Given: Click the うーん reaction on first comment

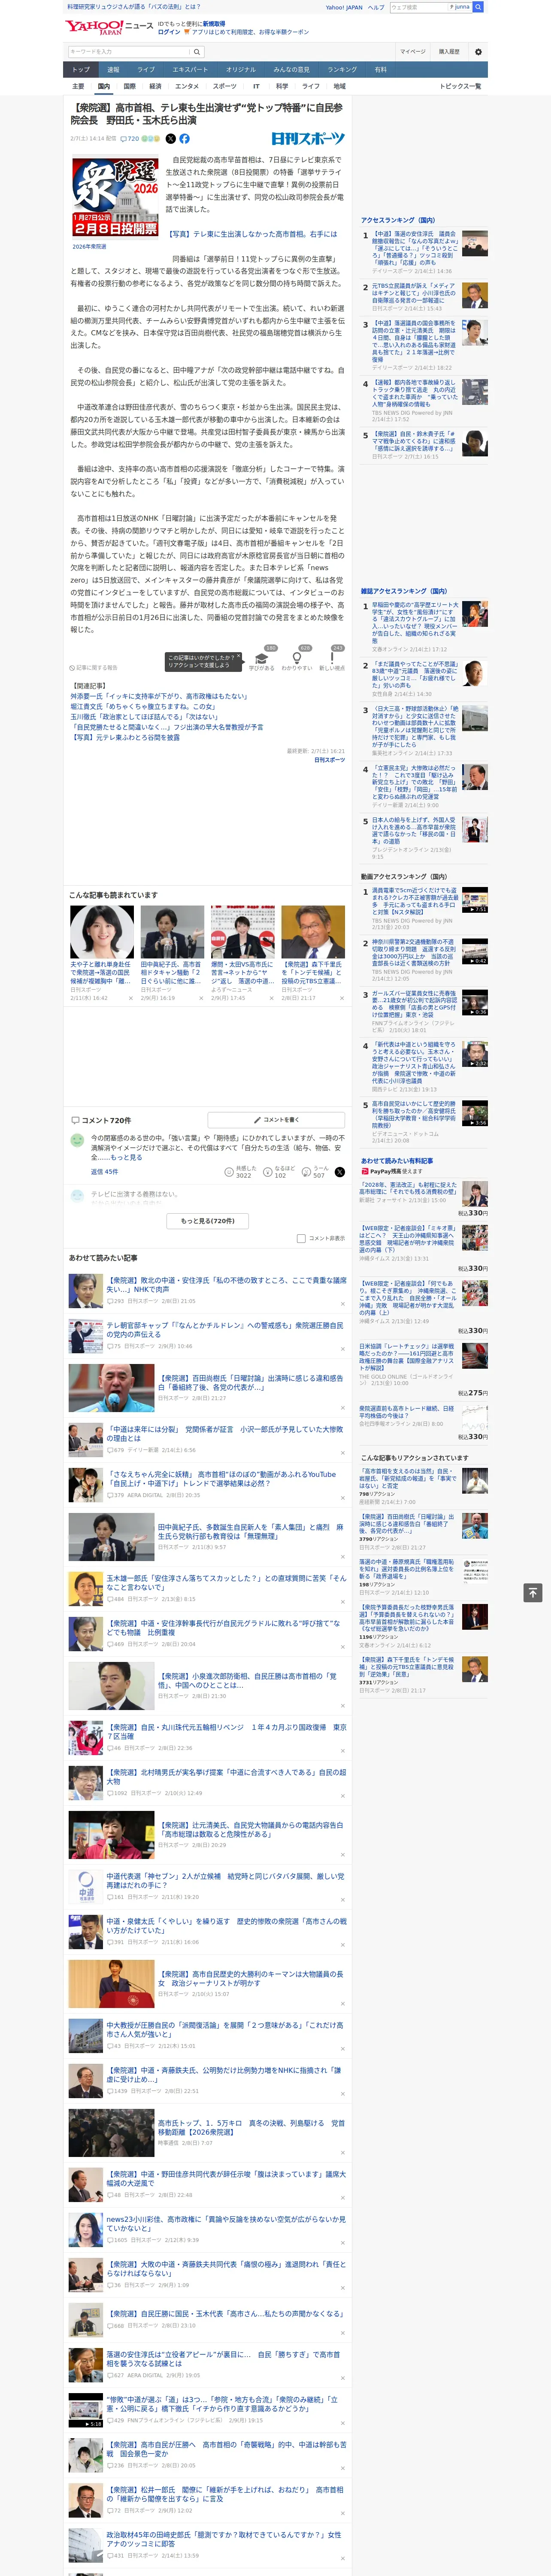Looking at the screenshot, I should coord(315,1172).
